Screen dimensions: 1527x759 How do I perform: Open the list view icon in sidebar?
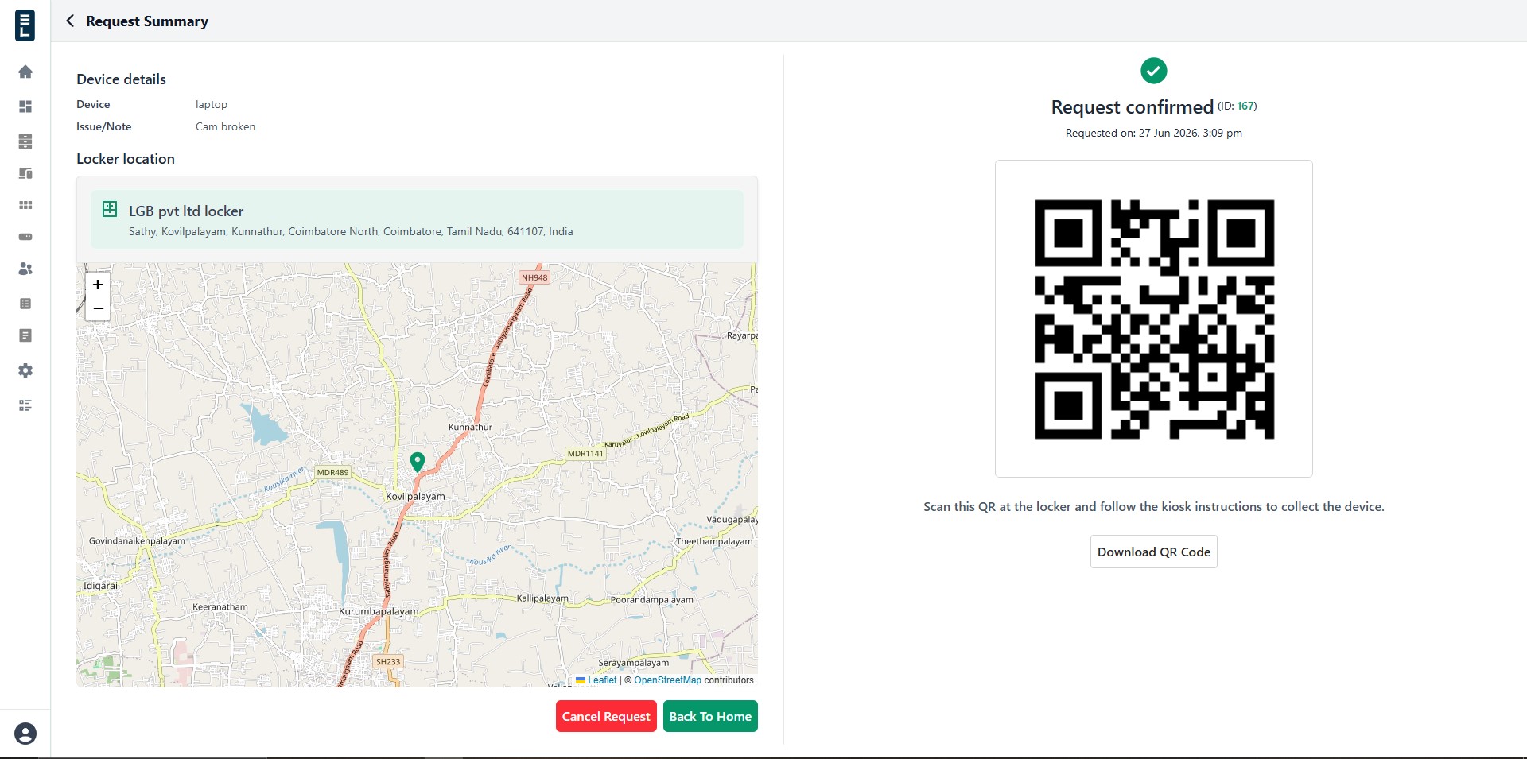coord(25,304)
